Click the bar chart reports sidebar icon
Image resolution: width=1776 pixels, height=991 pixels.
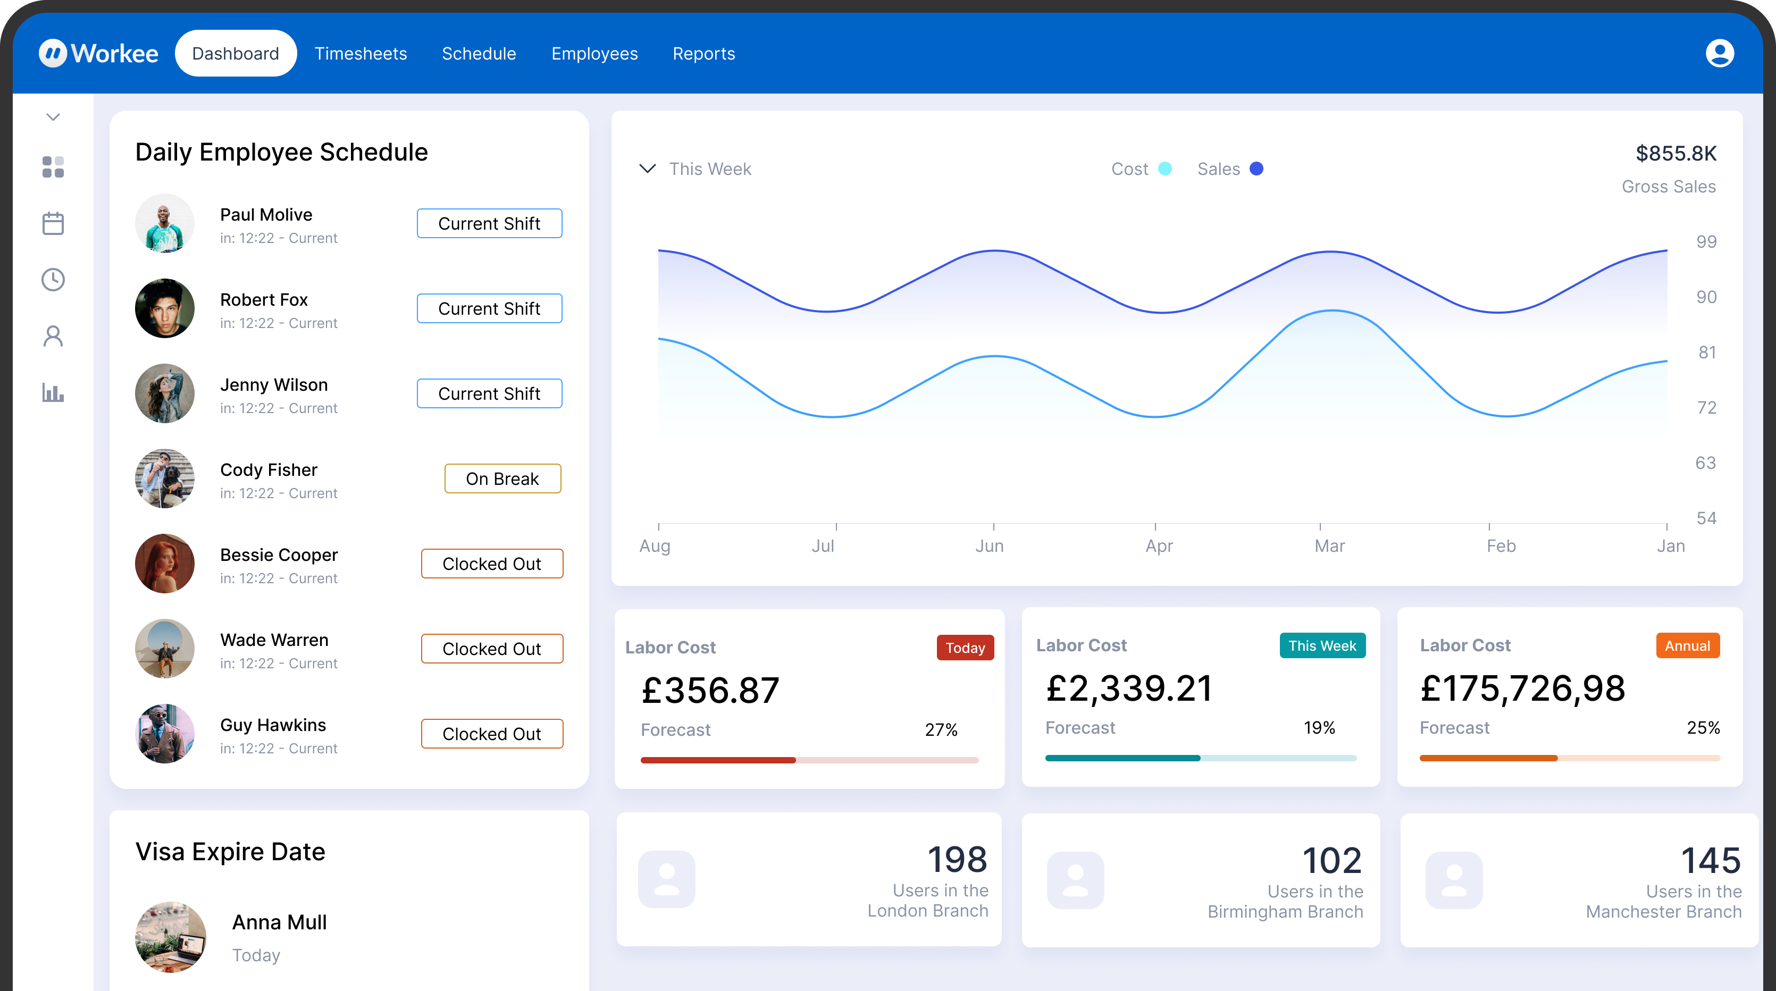[53, 393]
